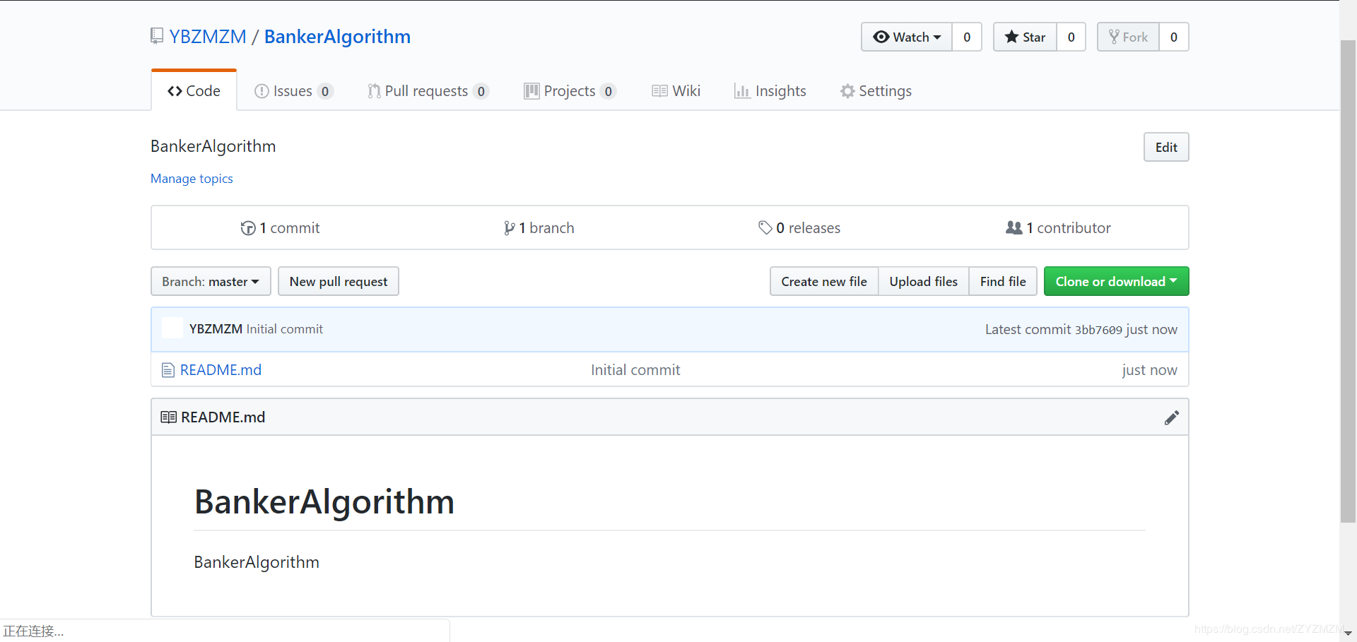Click the README book icon in header
The height and width of the screenshot is (642, 1357).
pyautogui.click(x=168, y=417)
